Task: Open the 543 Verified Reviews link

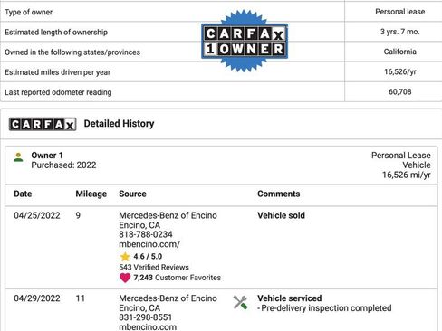Action: coord(154,267)
